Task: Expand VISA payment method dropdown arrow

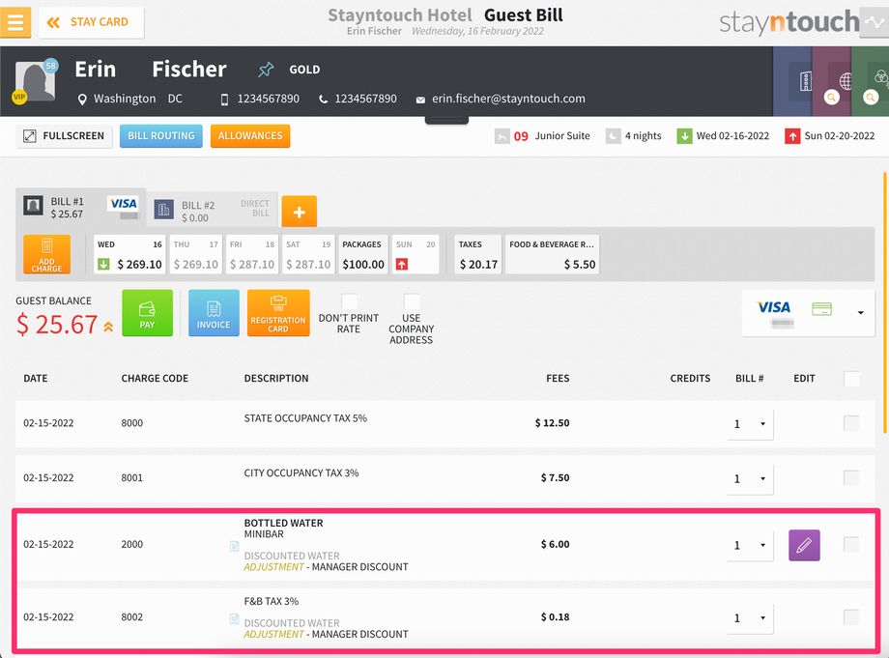Action: click(861, 313)
